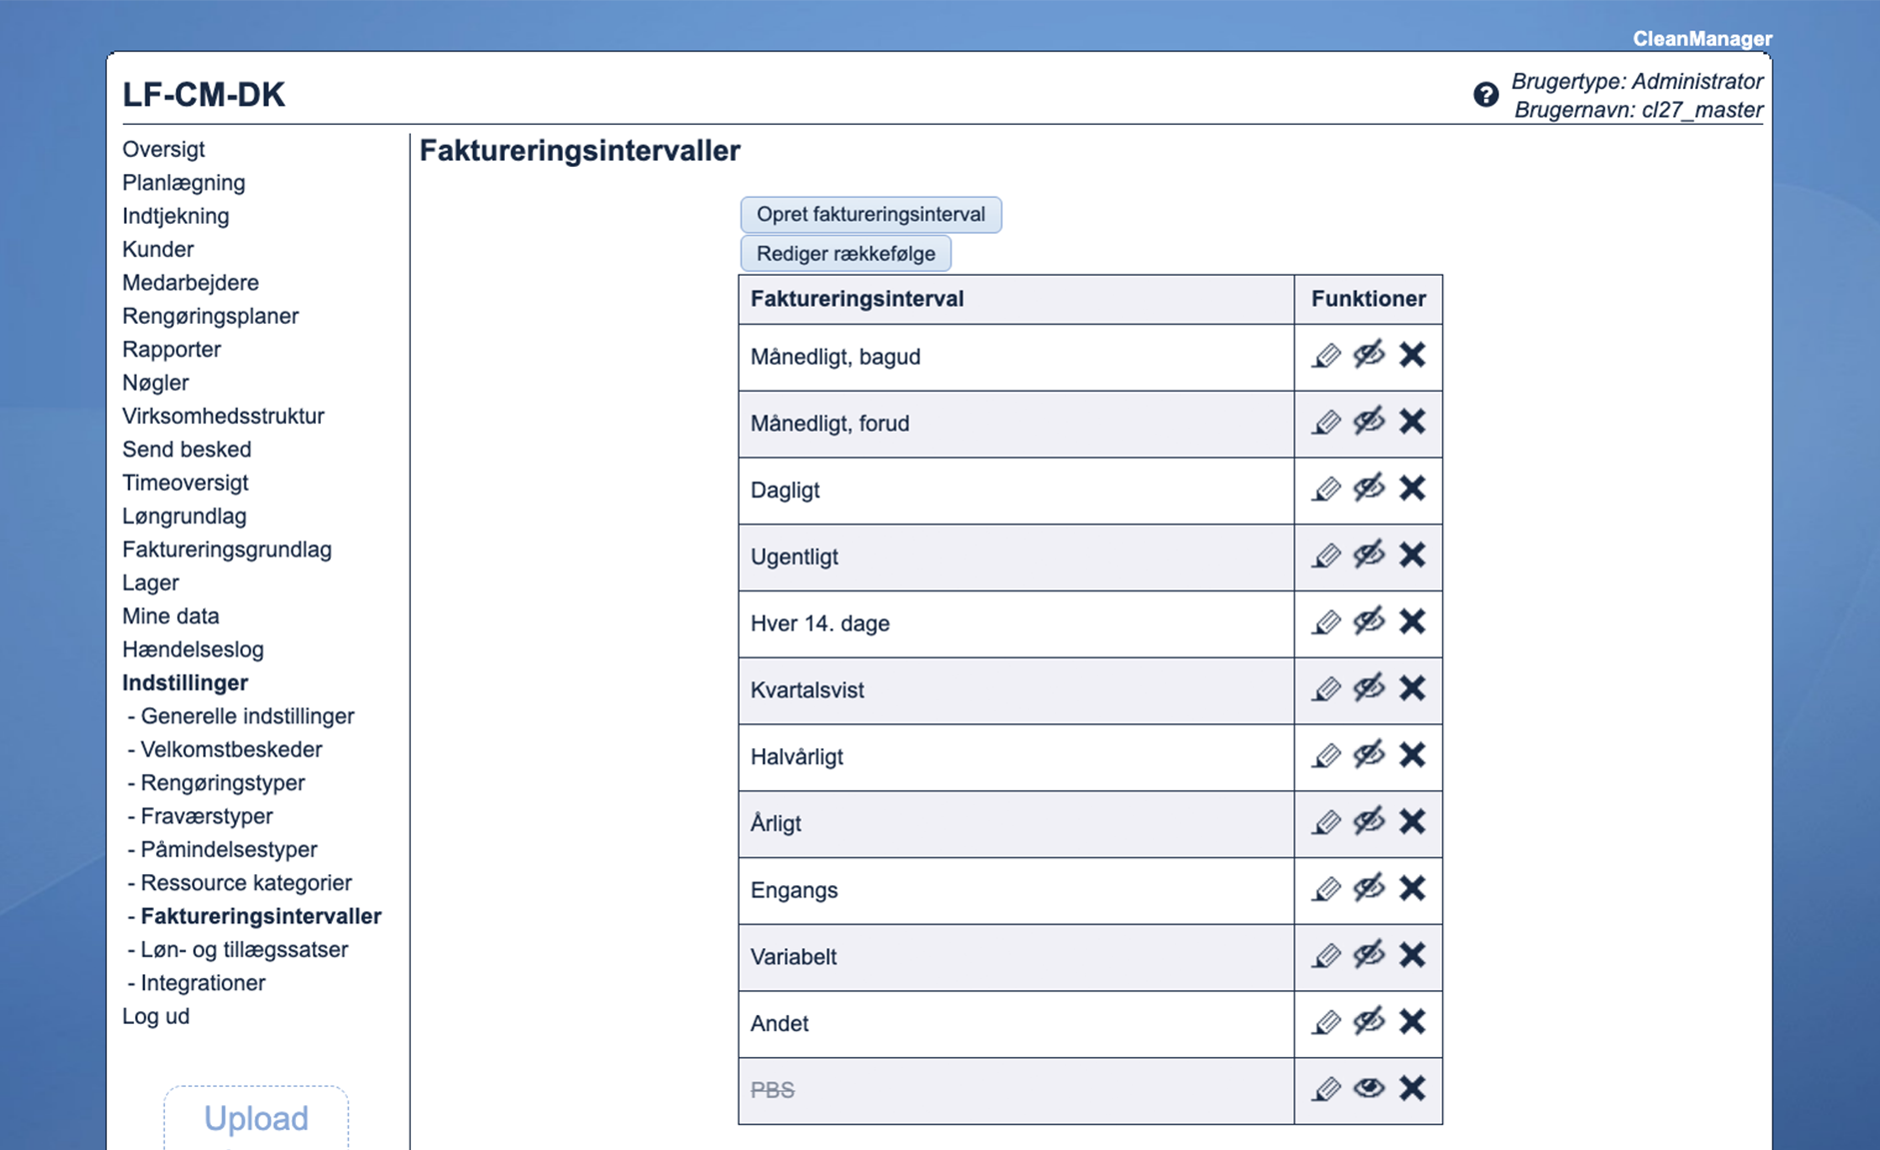Show the hidden PBS interval
Screen dimensions: 1880x1150
[x=1369, y=1088]
